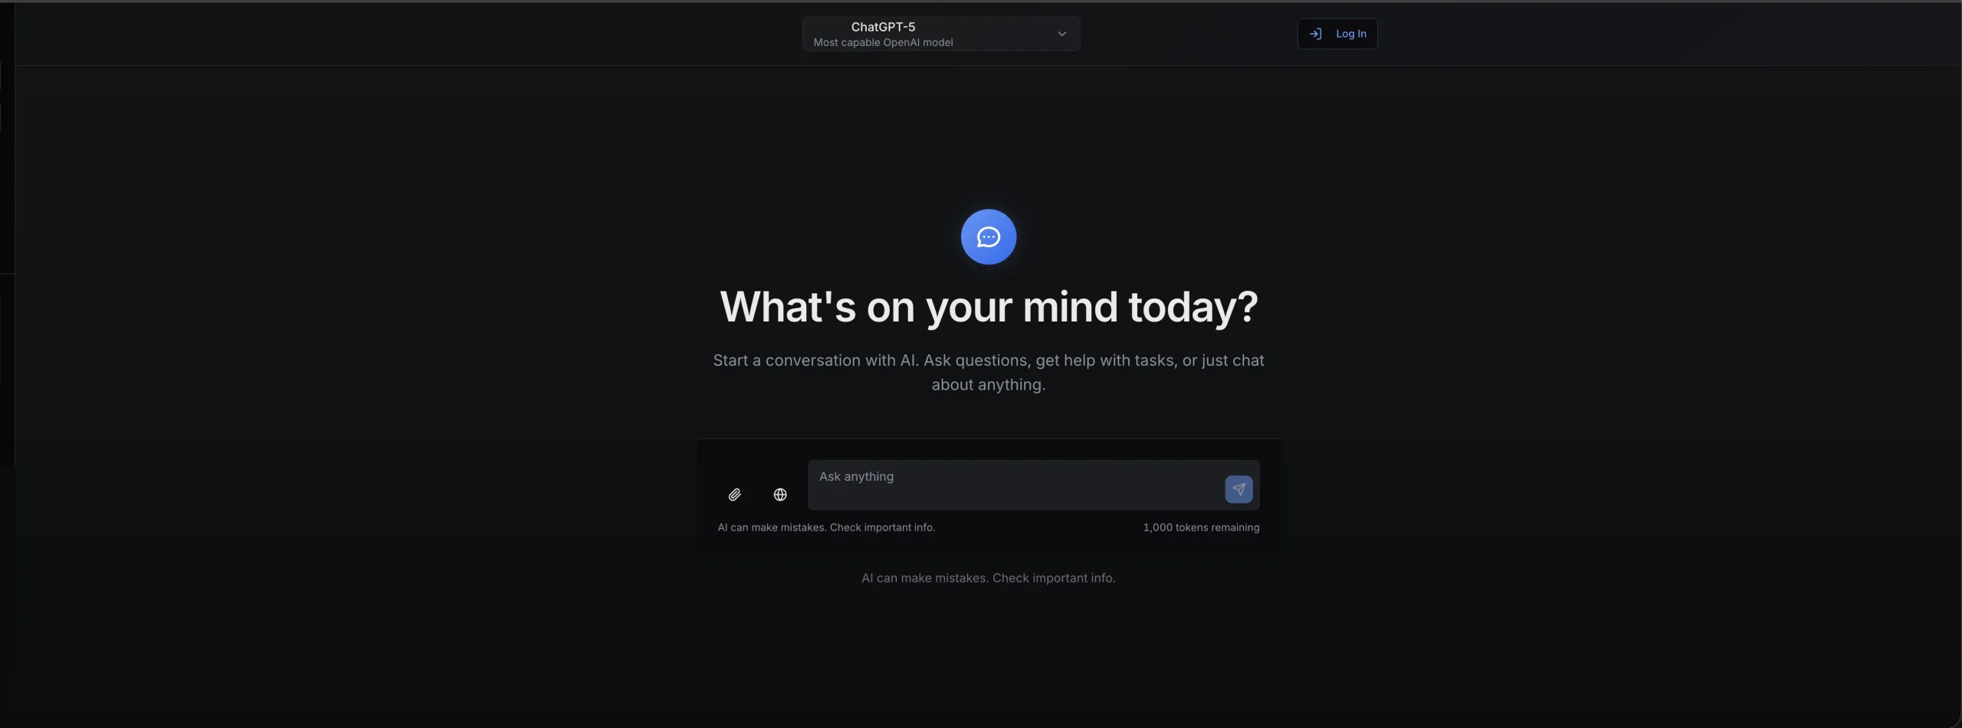Screen dimensions: 1962x728
Task: Send the message using the paper-plane icon
Action: [1239, 489]
